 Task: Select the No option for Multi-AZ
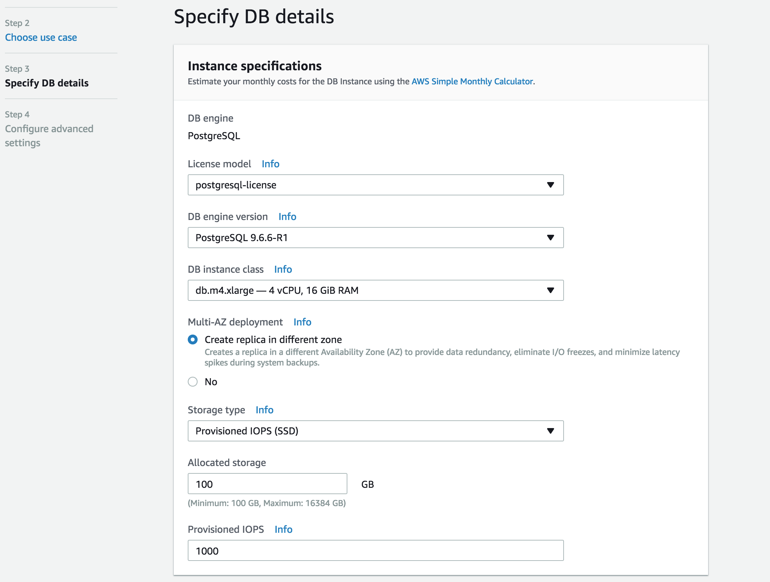point(193,382)
